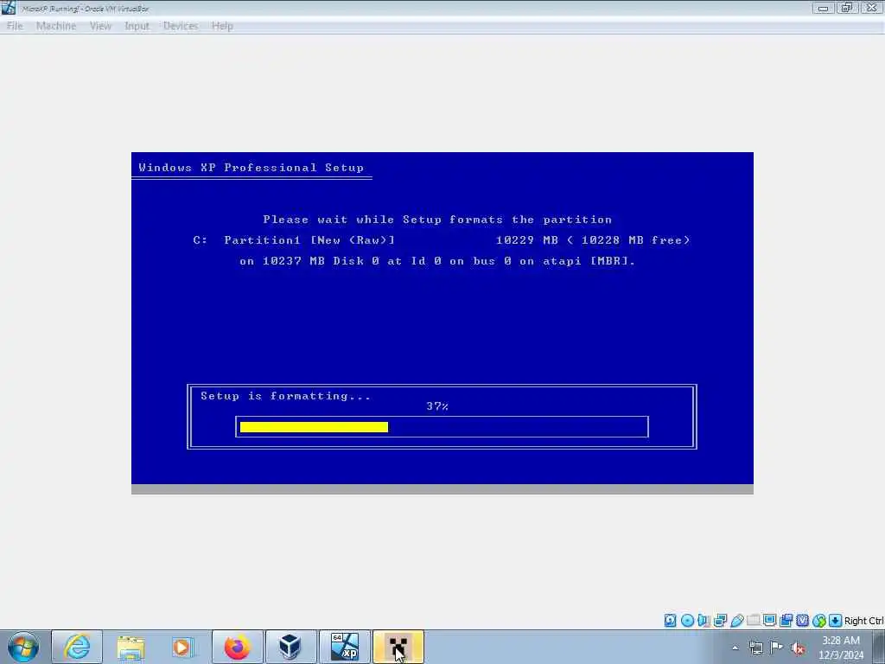The image size is (885, 664).
Task: Click the highlighted running VM taskbar icon
Action: click(x=398, y=647)
